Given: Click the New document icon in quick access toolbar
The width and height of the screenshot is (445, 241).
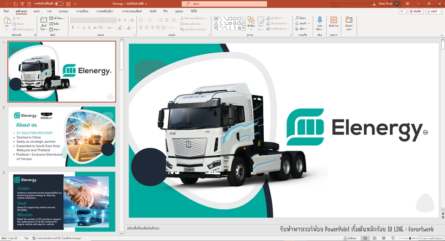Looking at the screenshot, I should coord(30,4).
